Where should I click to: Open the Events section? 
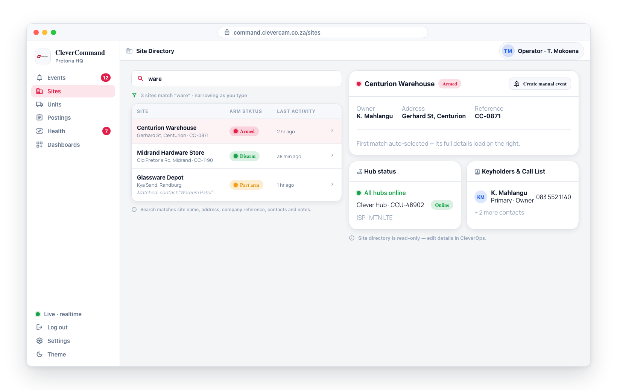coord(73,78)
